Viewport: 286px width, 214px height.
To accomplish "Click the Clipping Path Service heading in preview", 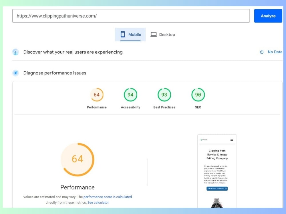I will click(x=217, y=154).
